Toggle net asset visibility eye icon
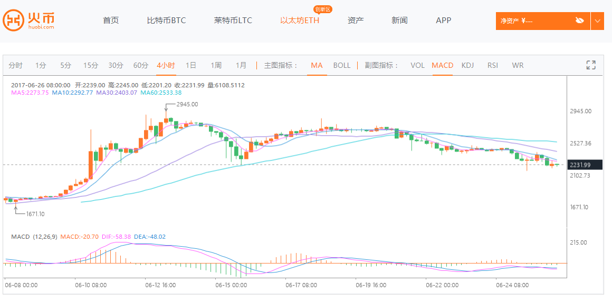 [579, 21]
